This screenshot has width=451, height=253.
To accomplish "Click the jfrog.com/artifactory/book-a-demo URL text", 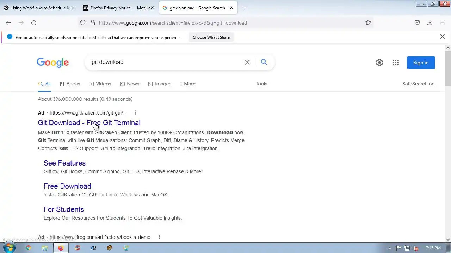I will point(100,237).
